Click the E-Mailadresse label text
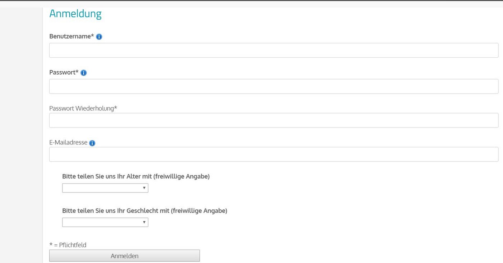Screen dimensions: 503x263 [68, 142]
